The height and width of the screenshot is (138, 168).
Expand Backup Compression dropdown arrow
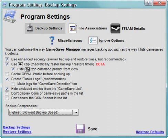click(x=76, y=112)
